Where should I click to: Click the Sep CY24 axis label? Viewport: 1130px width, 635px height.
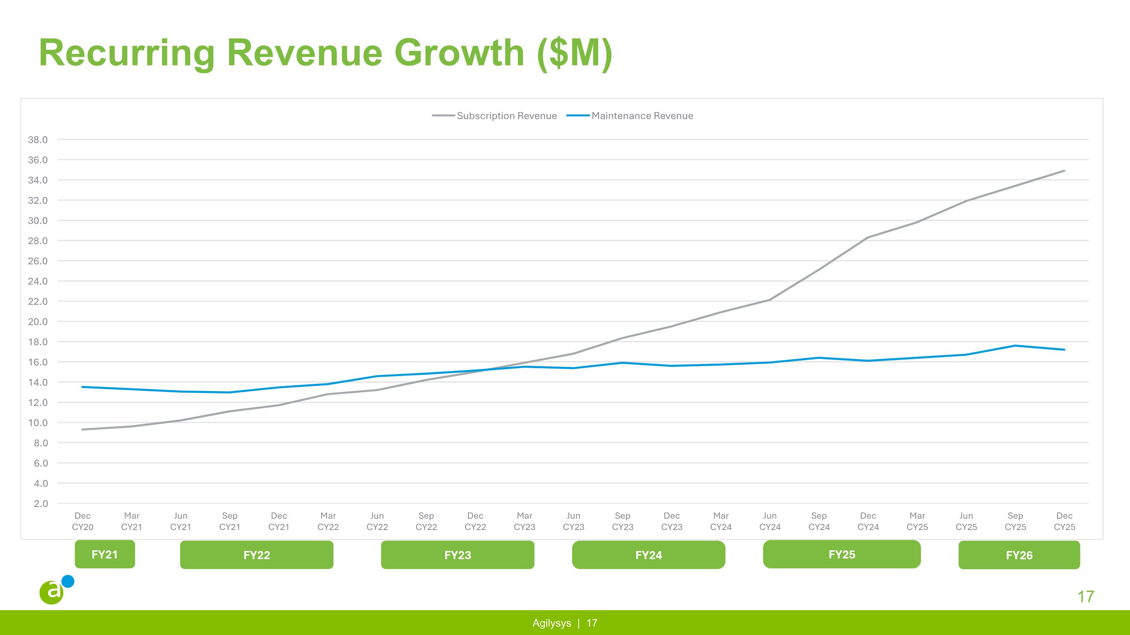tap(818, 521)
